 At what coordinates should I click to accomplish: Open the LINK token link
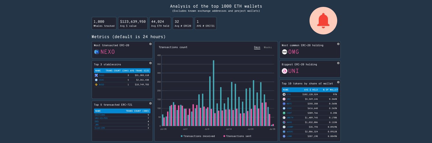[290, 136]
